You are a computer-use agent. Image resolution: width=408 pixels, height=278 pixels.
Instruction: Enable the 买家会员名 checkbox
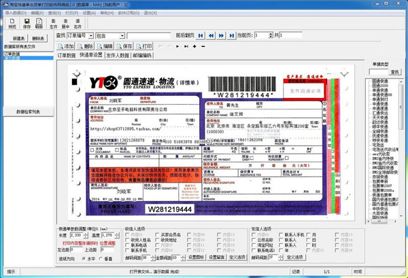pos(163,234)
